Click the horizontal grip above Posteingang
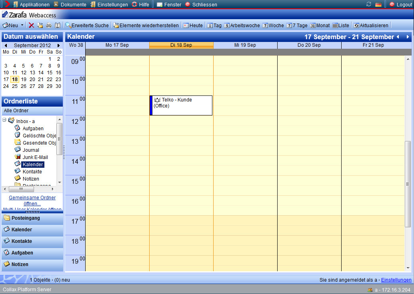This screenshot has width=414, height=294. tap(32, 212)
